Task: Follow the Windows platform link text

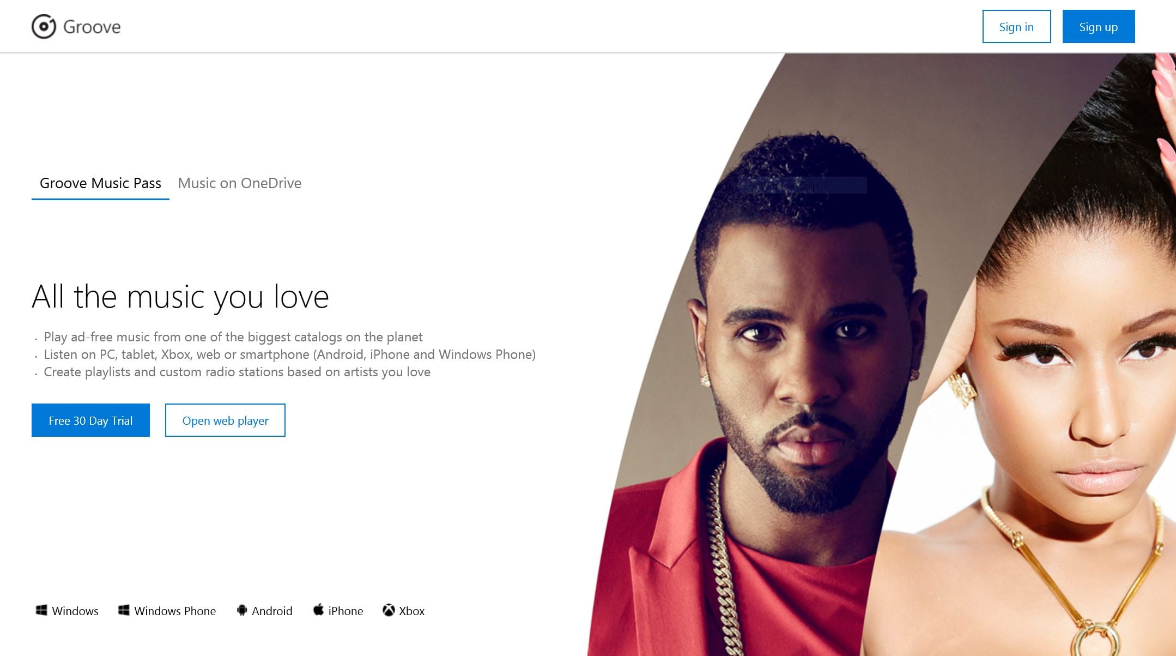Action: click(x=75, y=611)
